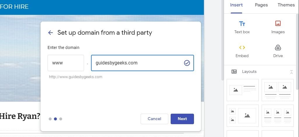
Task: Click the domain verified checkmark icon
Action: coord(187,63)
